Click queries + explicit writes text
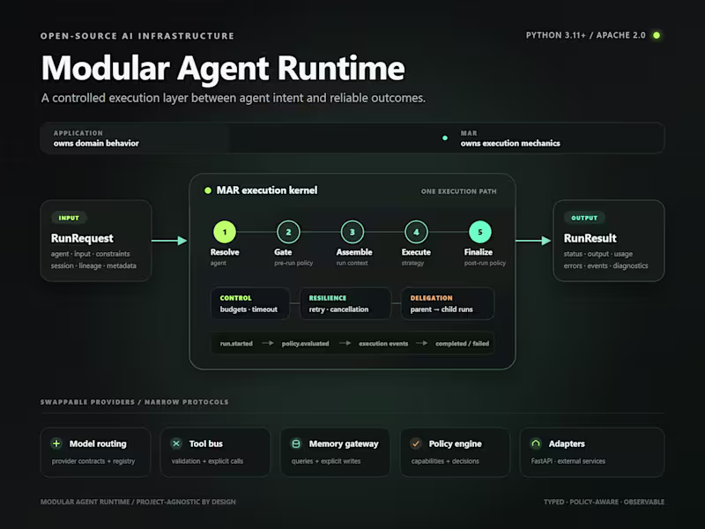Screen dimensions: 705x529 coord(326,461)
